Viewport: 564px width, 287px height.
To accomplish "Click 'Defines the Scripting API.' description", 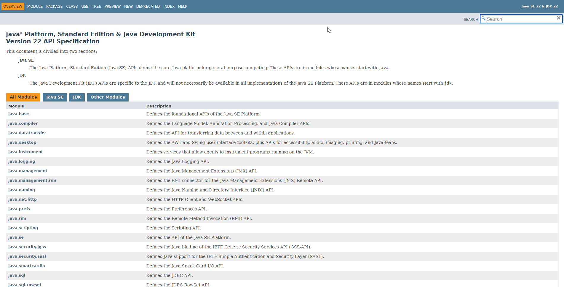I will click(x=174, y=228).
